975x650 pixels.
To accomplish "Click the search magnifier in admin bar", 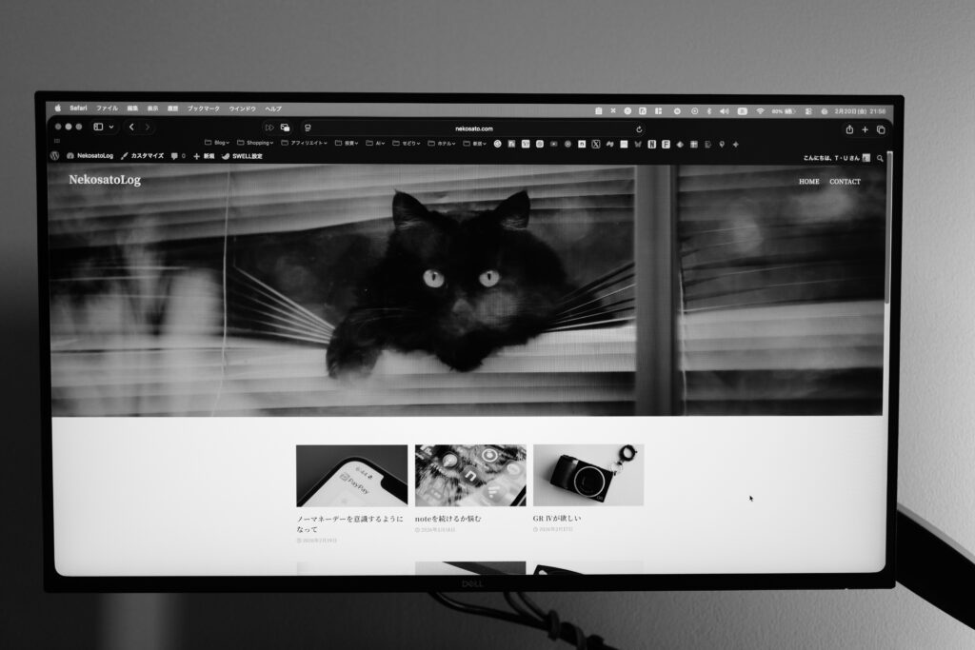I will tap(880, 158).
